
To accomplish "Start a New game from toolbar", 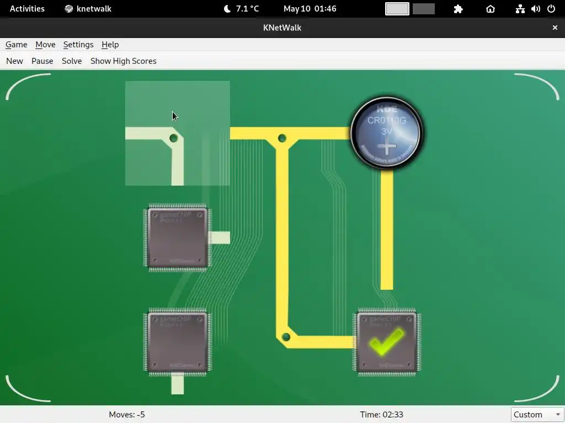I will pyautogui.click(x=14, y=61).
